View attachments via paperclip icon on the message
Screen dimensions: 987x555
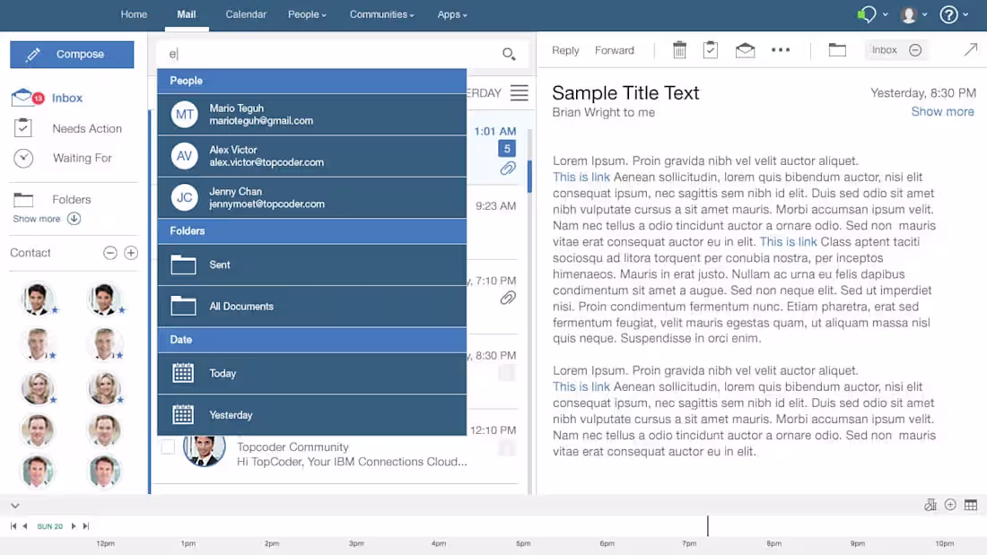pyautogui.click(x=508, y=168)
